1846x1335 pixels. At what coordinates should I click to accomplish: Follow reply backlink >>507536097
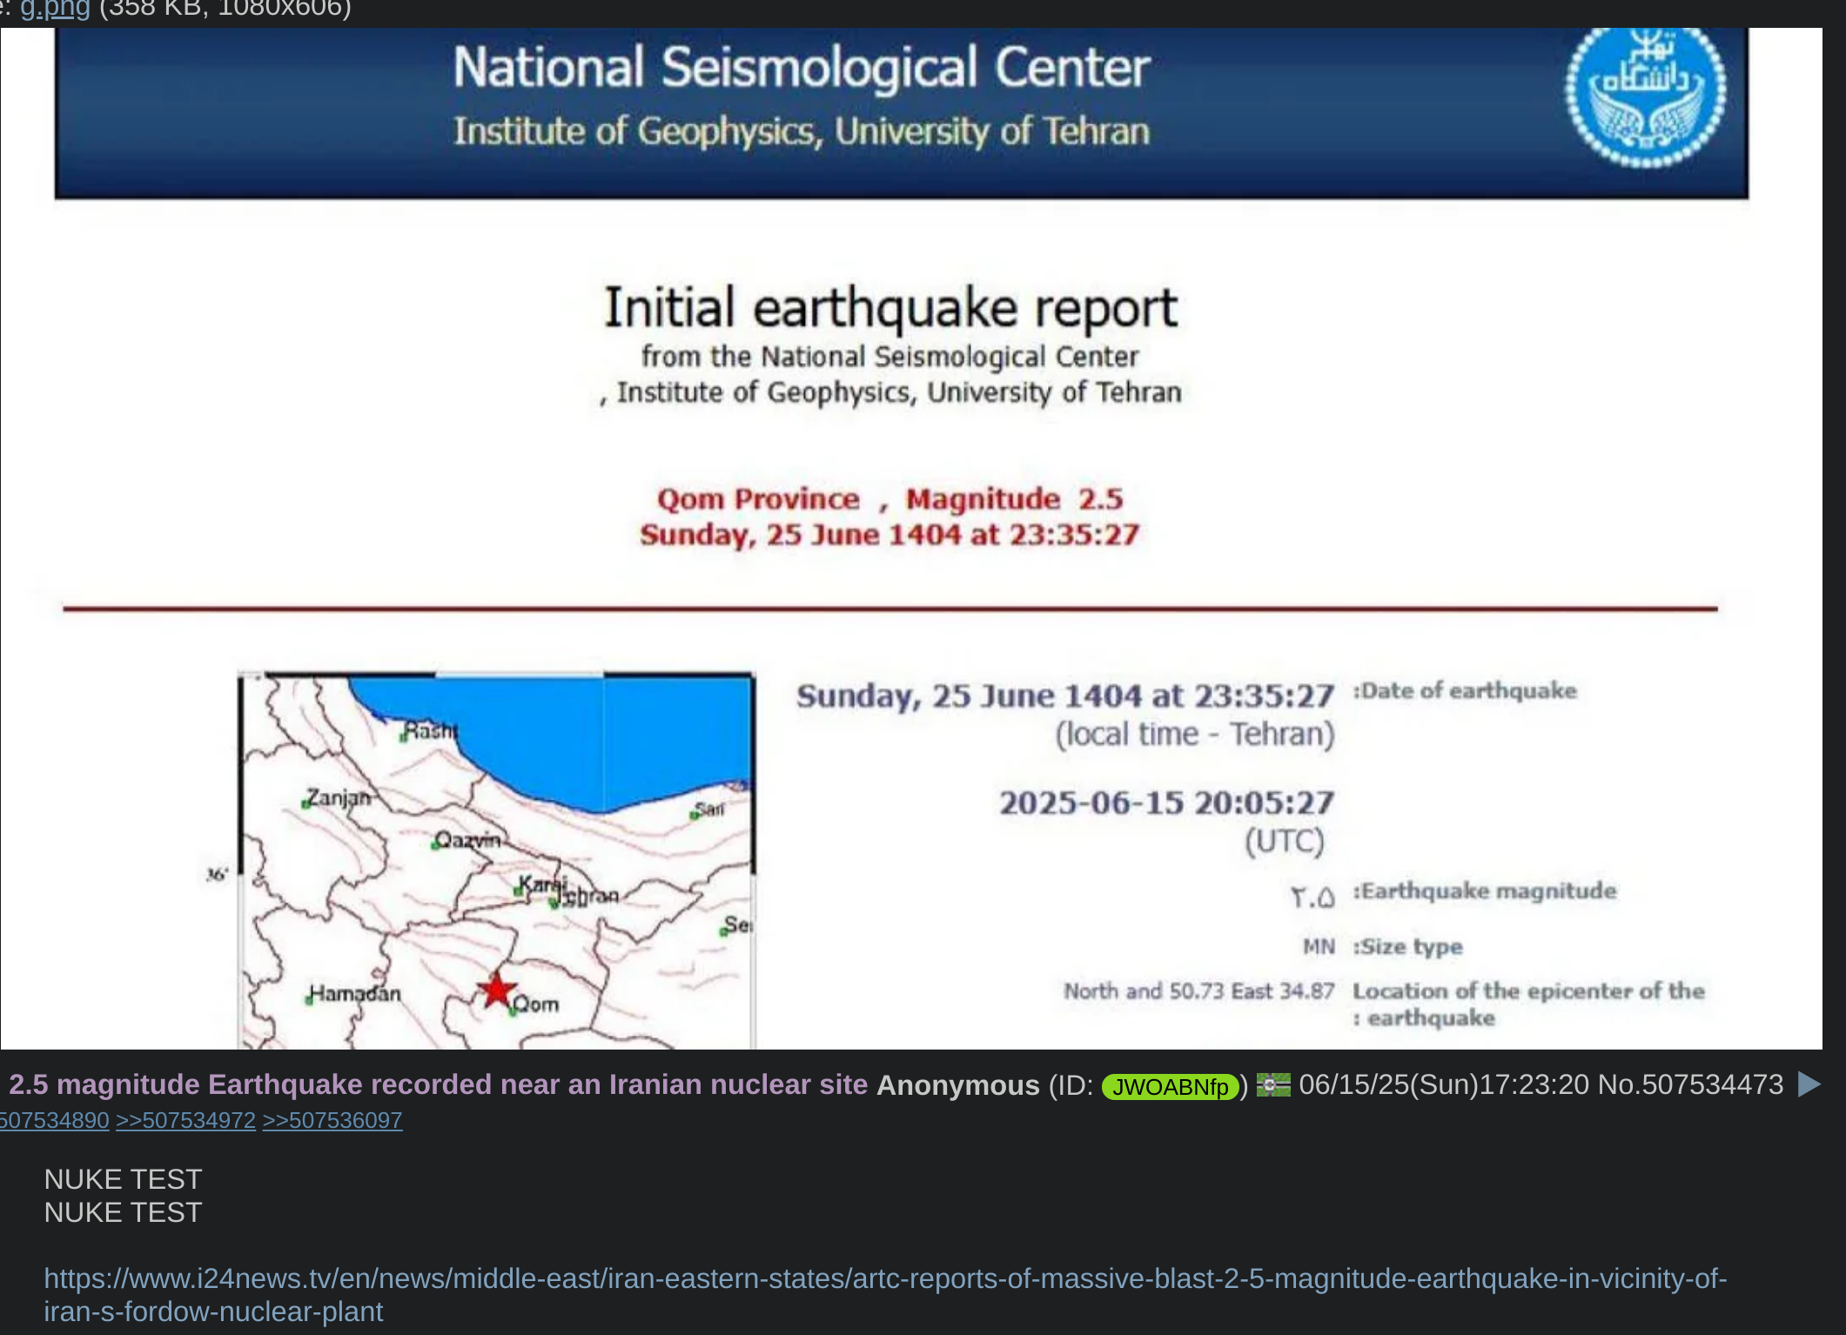(332, 1120)
